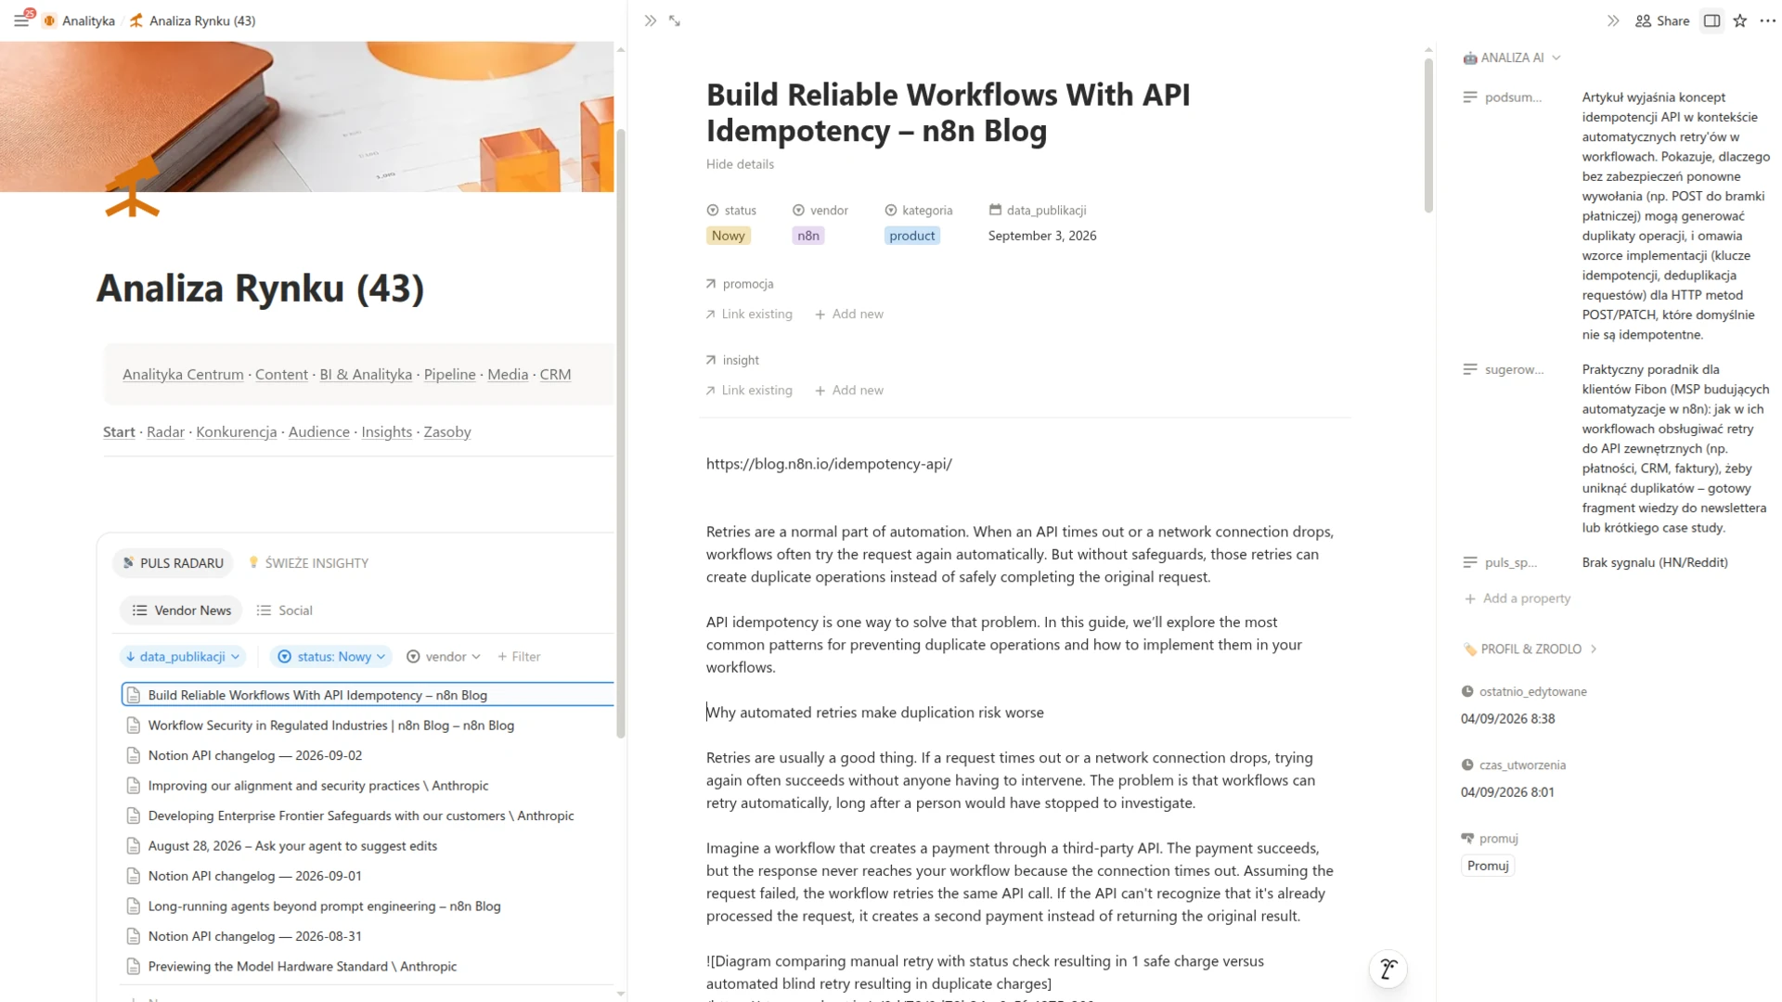Click the Promuj button
The width and height of the screenshot is (1782, 1002).
1488,866
